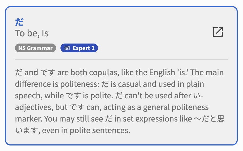Click the "To be, Is" meaning subtitle
Viewport: 243px width, 151px height.
32,33
